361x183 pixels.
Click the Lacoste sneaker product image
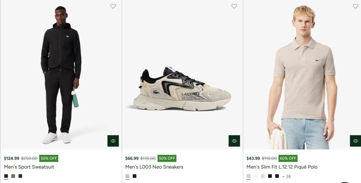coord(182,88)
